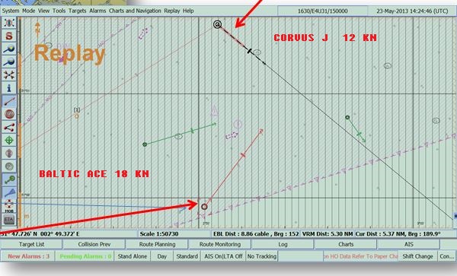Open the Alarms menu
Screen dimensions: 457x276
coord(97,11)
